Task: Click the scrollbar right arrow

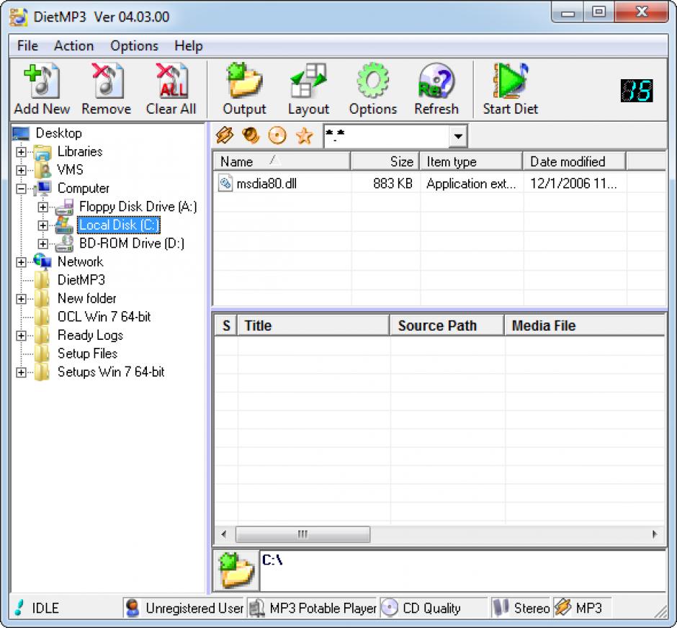Action: point(655,534)
